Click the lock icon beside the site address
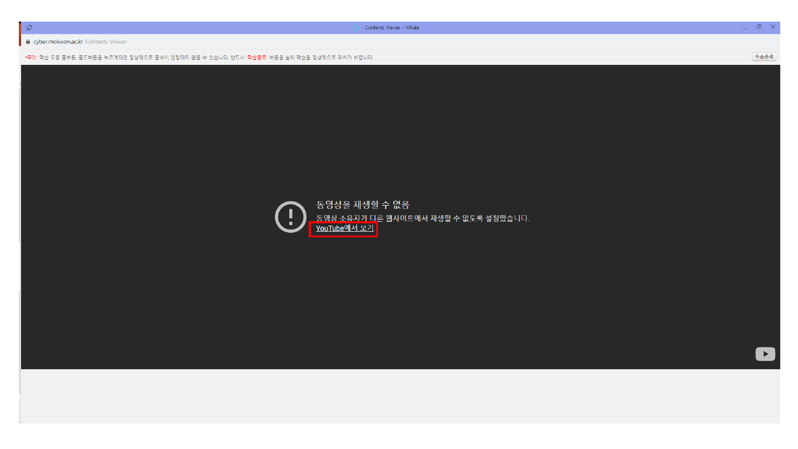 tap(27, 42)
